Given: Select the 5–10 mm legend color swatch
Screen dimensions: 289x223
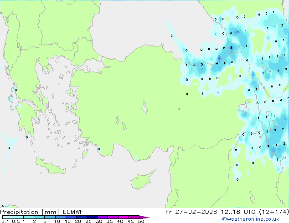Looking at the screenshot, I should point(50,217).
